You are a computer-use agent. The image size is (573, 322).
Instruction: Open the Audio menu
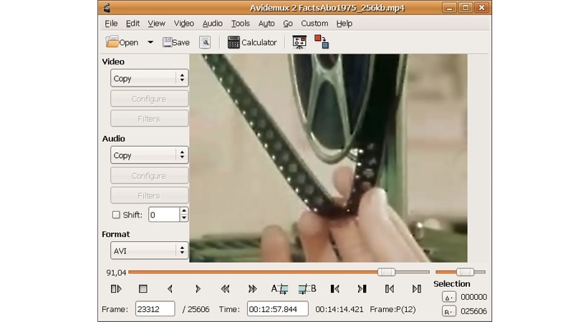(212, 24)
